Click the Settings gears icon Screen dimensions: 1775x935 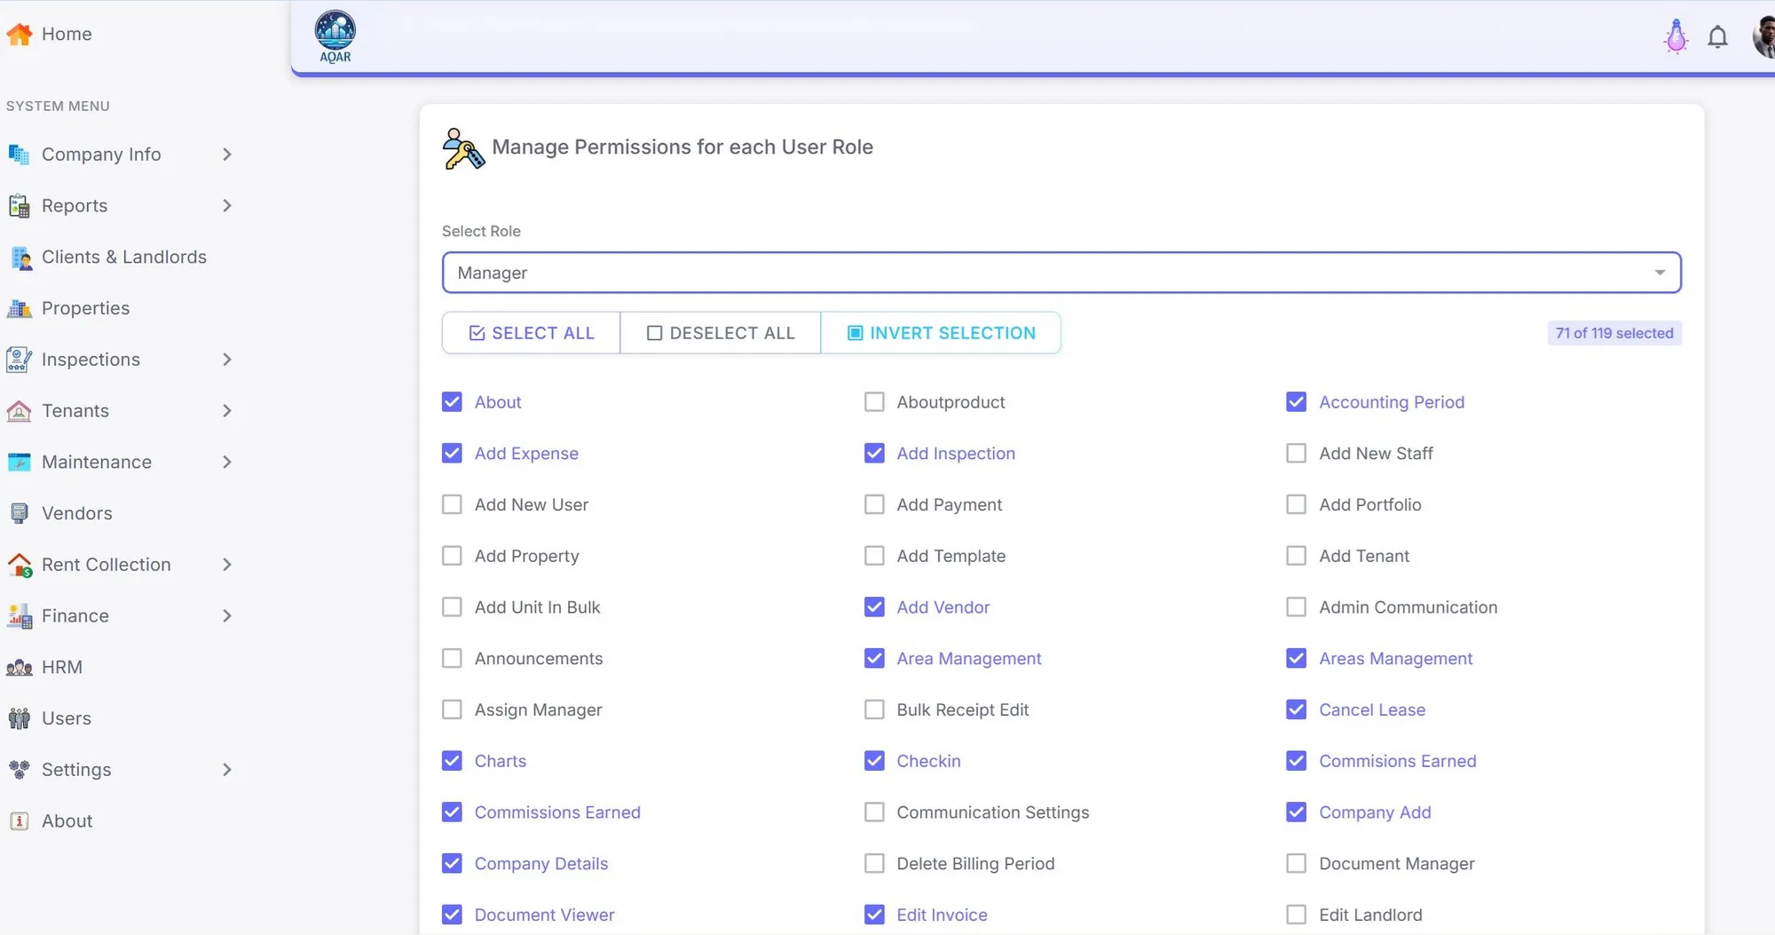point(19,770)
